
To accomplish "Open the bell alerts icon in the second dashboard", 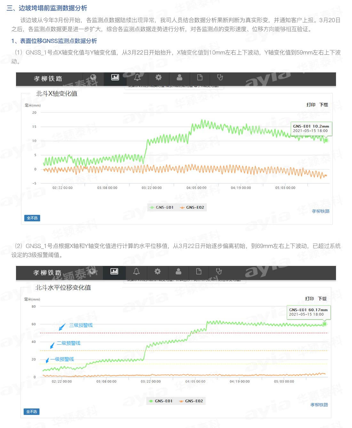I will (x=137, y=272).
